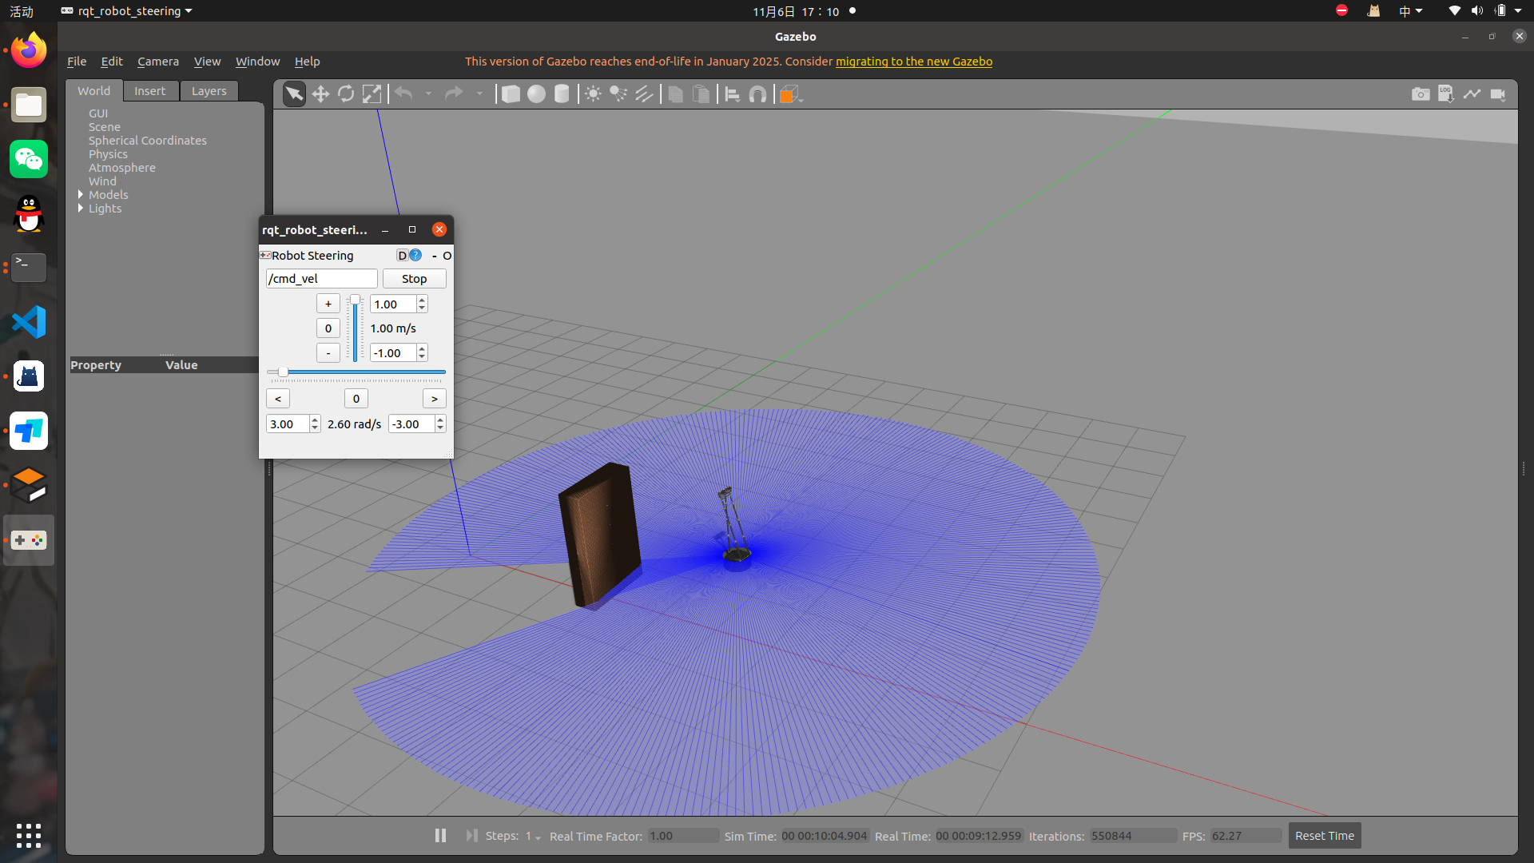
Task: Switch to the Insert tab
Action: pyautogui.click(x=149, y=91)
